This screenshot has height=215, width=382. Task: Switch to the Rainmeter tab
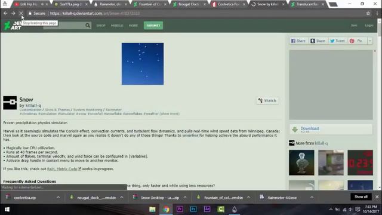tap(110, 4)
